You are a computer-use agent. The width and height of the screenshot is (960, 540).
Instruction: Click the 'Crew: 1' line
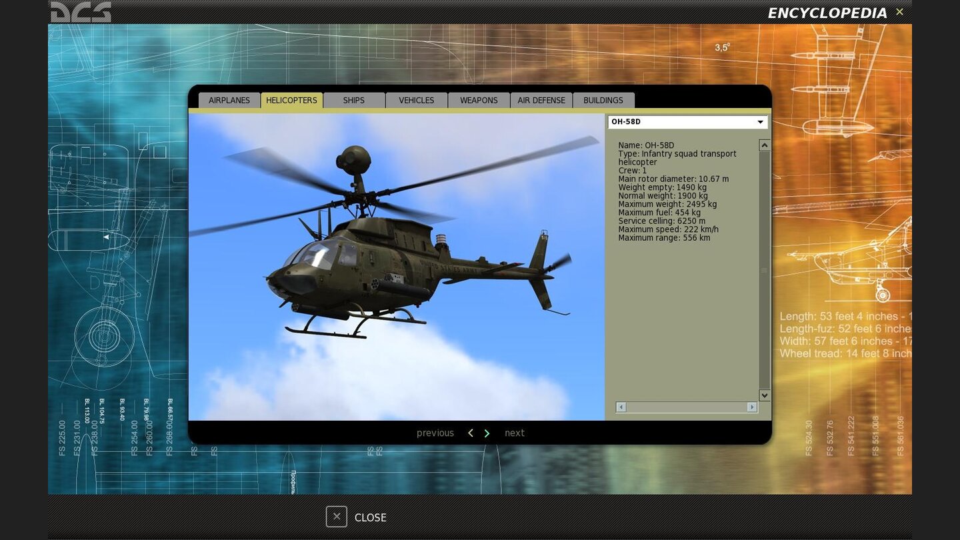[x=632, y=171]
